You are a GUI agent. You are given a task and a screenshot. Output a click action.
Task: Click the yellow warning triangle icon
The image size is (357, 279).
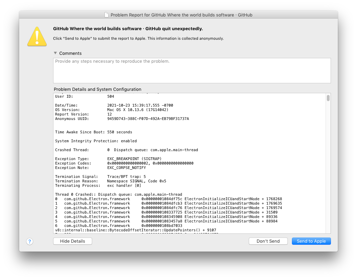[x=37, y=37]
